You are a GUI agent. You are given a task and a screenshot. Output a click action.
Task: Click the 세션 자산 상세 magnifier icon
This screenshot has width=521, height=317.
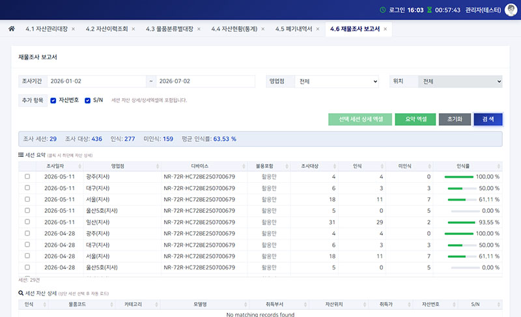(x=21, y=293)
